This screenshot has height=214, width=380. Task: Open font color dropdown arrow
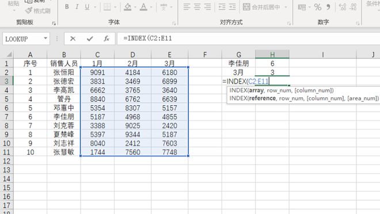151,7
